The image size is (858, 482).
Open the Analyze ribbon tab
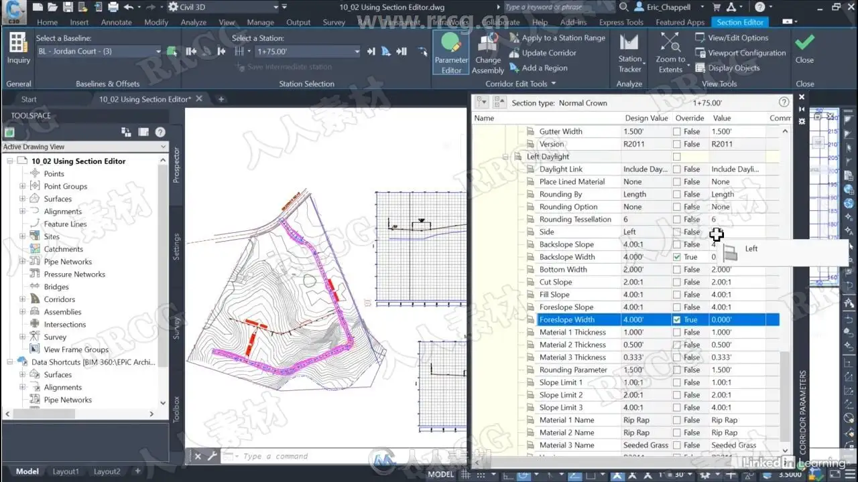point(193,22)
